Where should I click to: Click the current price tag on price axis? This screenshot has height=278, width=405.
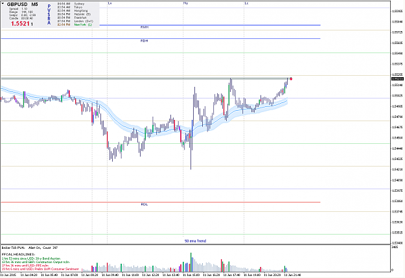click(x=397, y=79)
